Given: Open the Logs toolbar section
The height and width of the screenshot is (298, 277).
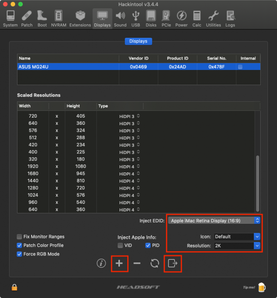Looking at the screenshot, I should (230, 19).
